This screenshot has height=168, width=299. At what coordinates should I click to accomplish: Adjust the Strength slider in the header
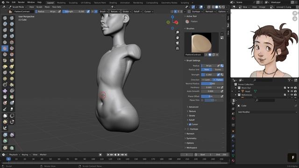tap(74, 12)
